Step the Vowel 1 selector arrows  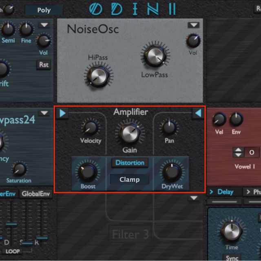238,152
